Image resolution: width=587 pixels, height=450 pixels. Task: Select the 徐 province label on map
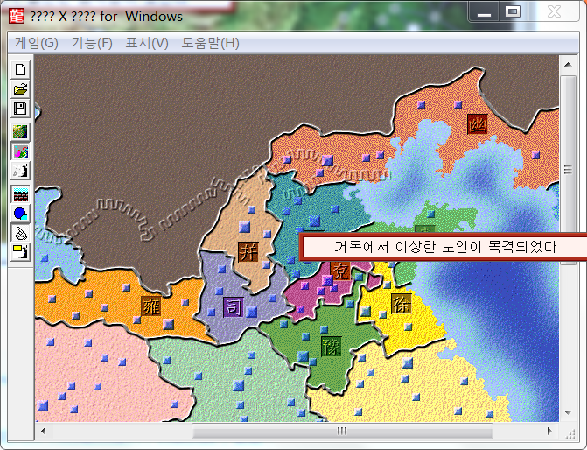coord(401,304)
